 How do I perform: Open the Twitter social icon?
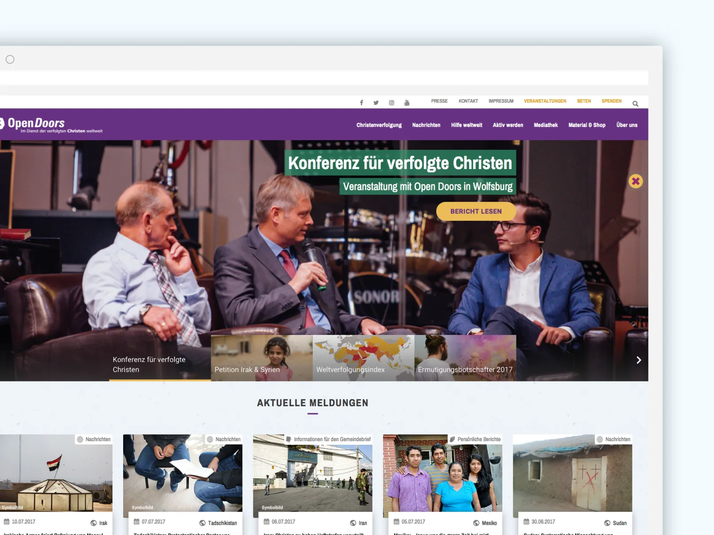pos(376,103)
